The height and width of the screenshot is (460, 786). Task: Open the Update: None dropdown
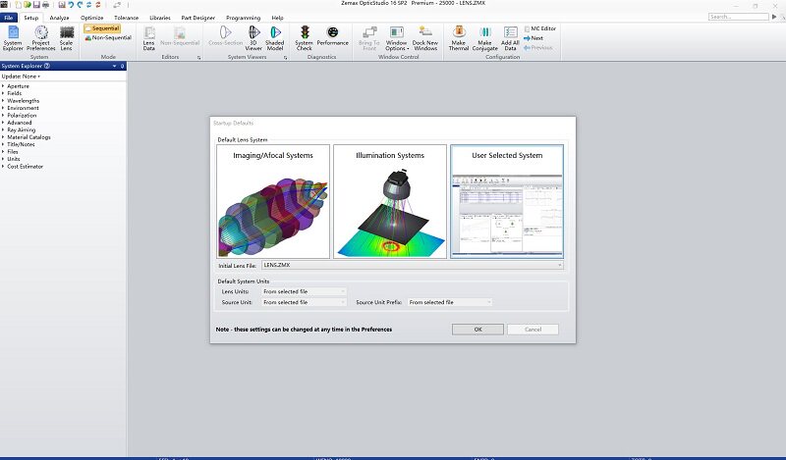[21, 77]
